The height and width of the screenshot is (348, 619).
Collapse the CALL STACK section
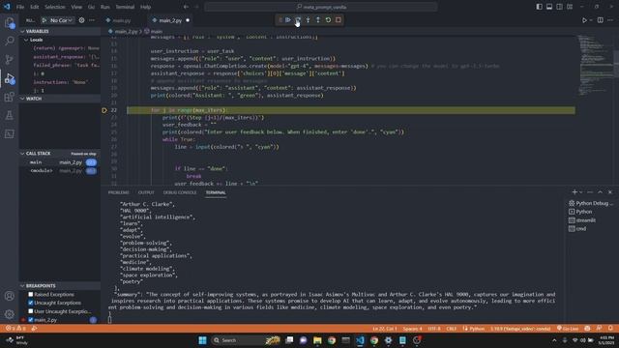60,153
